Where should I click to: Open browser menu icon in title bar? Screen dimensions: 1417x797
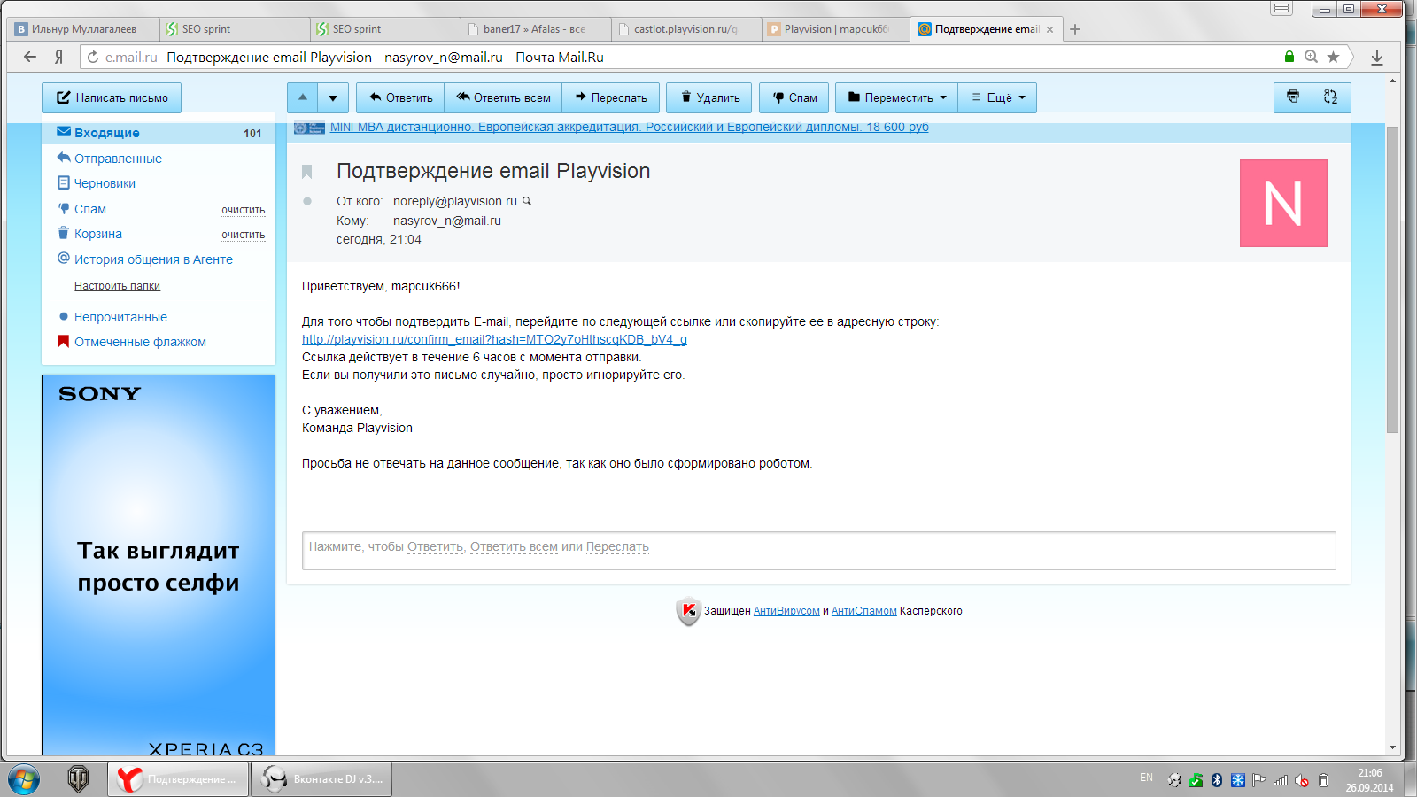[1281, 9]
